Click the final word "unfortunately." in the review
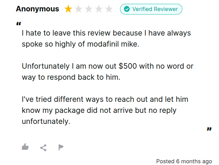This screenshot has width=219, height=165. [46, 122]
